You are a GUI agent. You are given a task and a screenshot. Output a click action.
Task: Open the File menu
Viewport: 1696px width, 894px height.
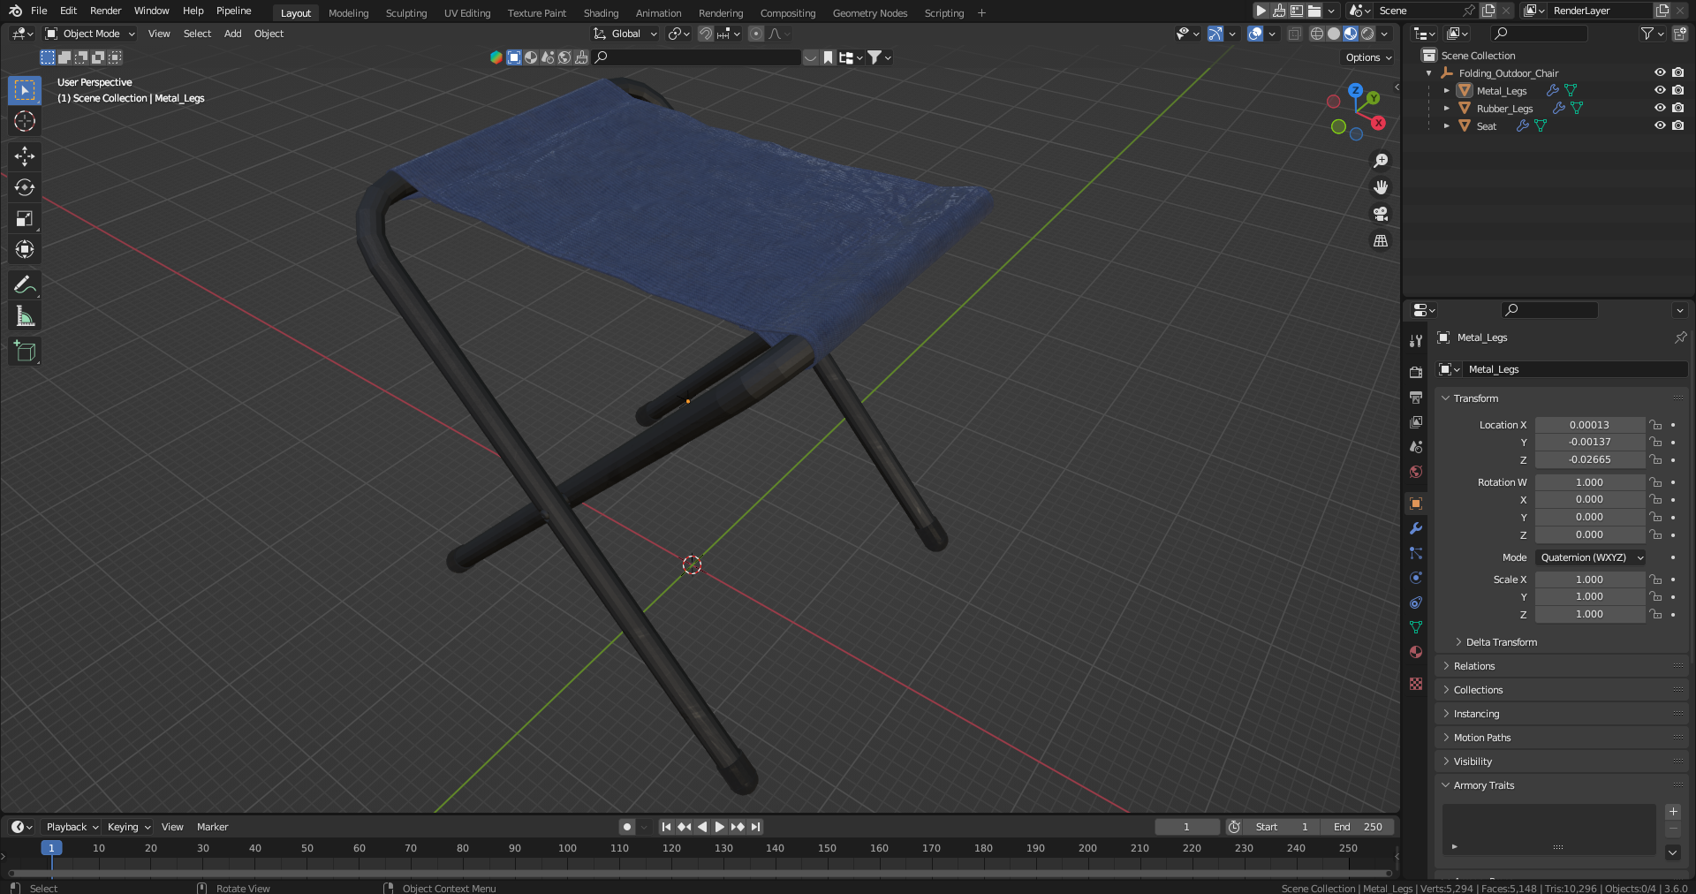click(39, 11)
